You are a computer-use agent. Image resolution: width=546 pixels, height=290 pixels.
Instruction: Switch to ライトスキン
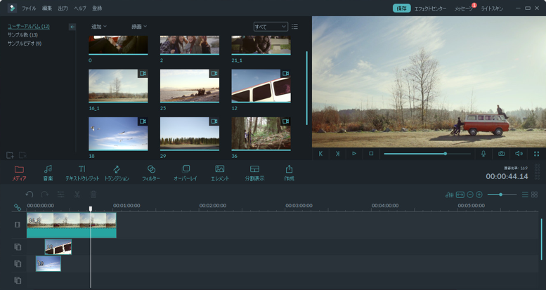[492, 8]
